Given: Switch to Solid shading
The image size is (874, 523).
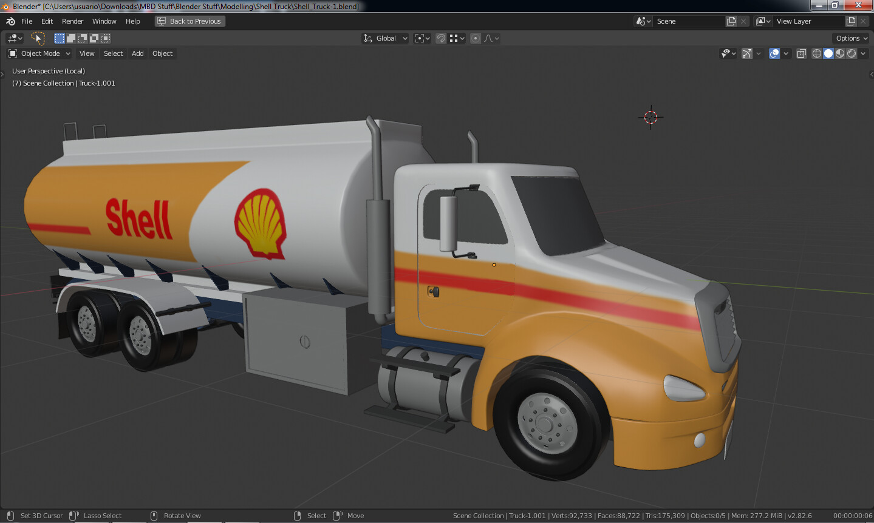Looking at the screenshot, I should pos(828,53).
